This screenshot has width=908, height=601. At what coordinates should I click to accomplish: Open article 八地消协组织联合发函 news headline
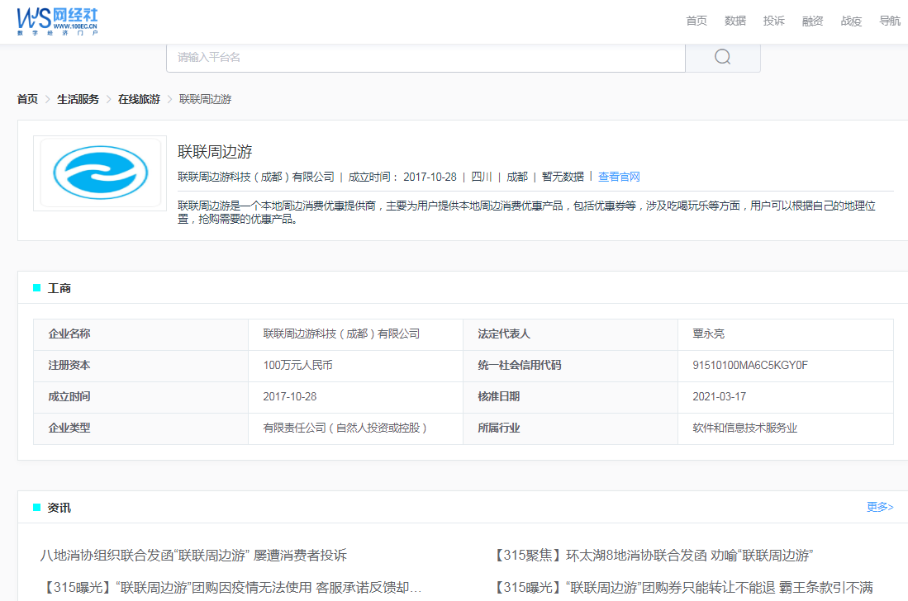[x=193, y=556]
